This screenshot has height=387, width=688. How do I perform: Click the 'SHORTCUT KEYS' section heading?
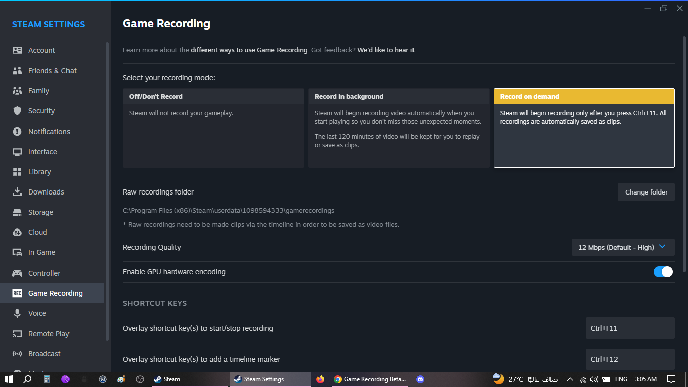pos(155,303)
